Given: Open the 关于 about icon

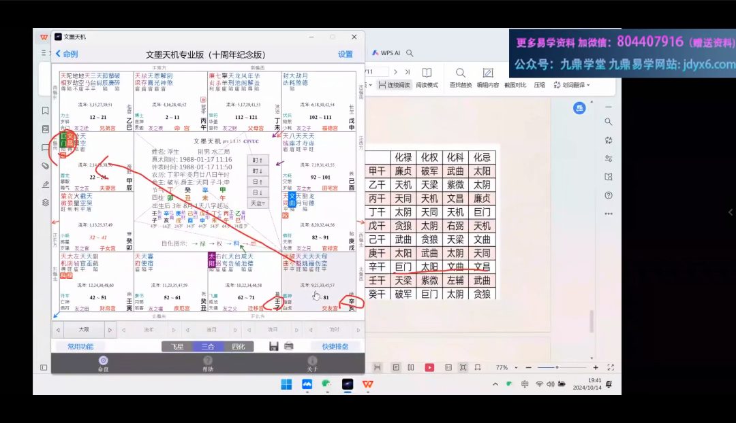Looking at the screenshot, I should [312, 361].
